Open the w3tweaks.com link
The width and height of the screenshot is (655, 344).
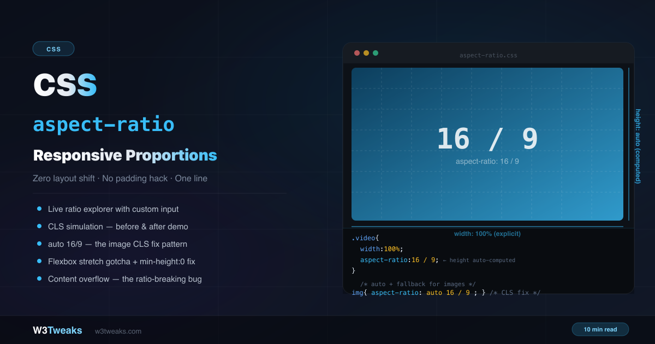(118, 331)
